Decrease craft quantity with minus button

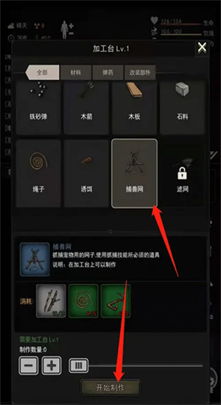[x=28, y=366]
